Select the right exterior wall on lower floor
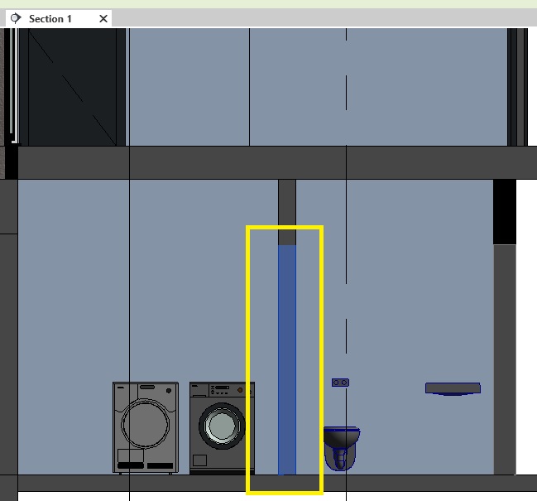537x501 pixels. (504, 356)
